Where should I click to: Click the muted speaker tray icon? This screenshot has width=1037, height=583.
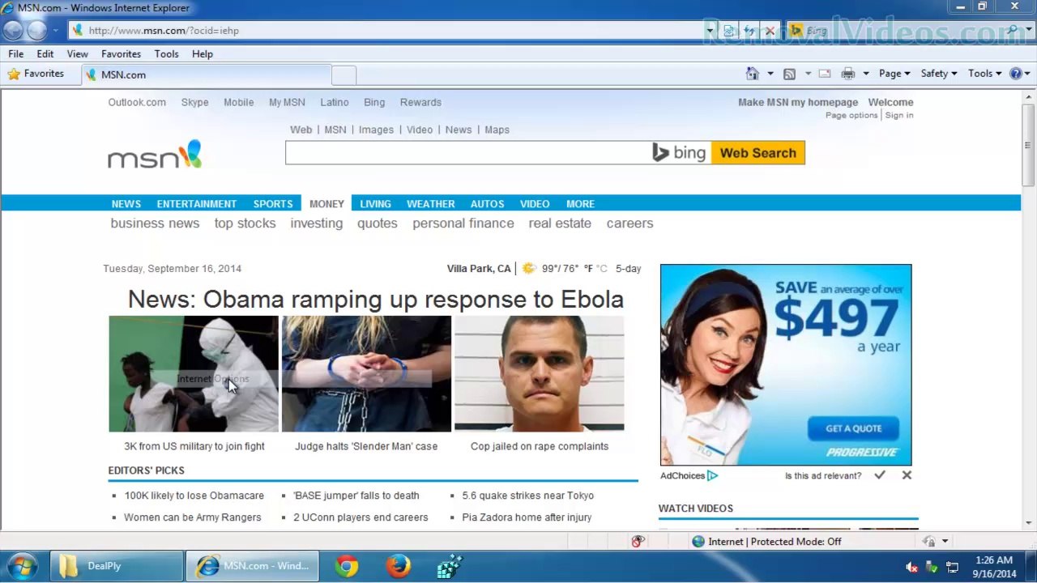911,568
